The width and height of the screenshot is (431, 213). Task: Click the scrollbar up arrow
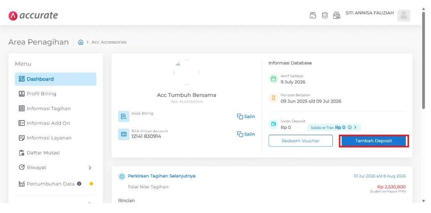coord(423,9)
